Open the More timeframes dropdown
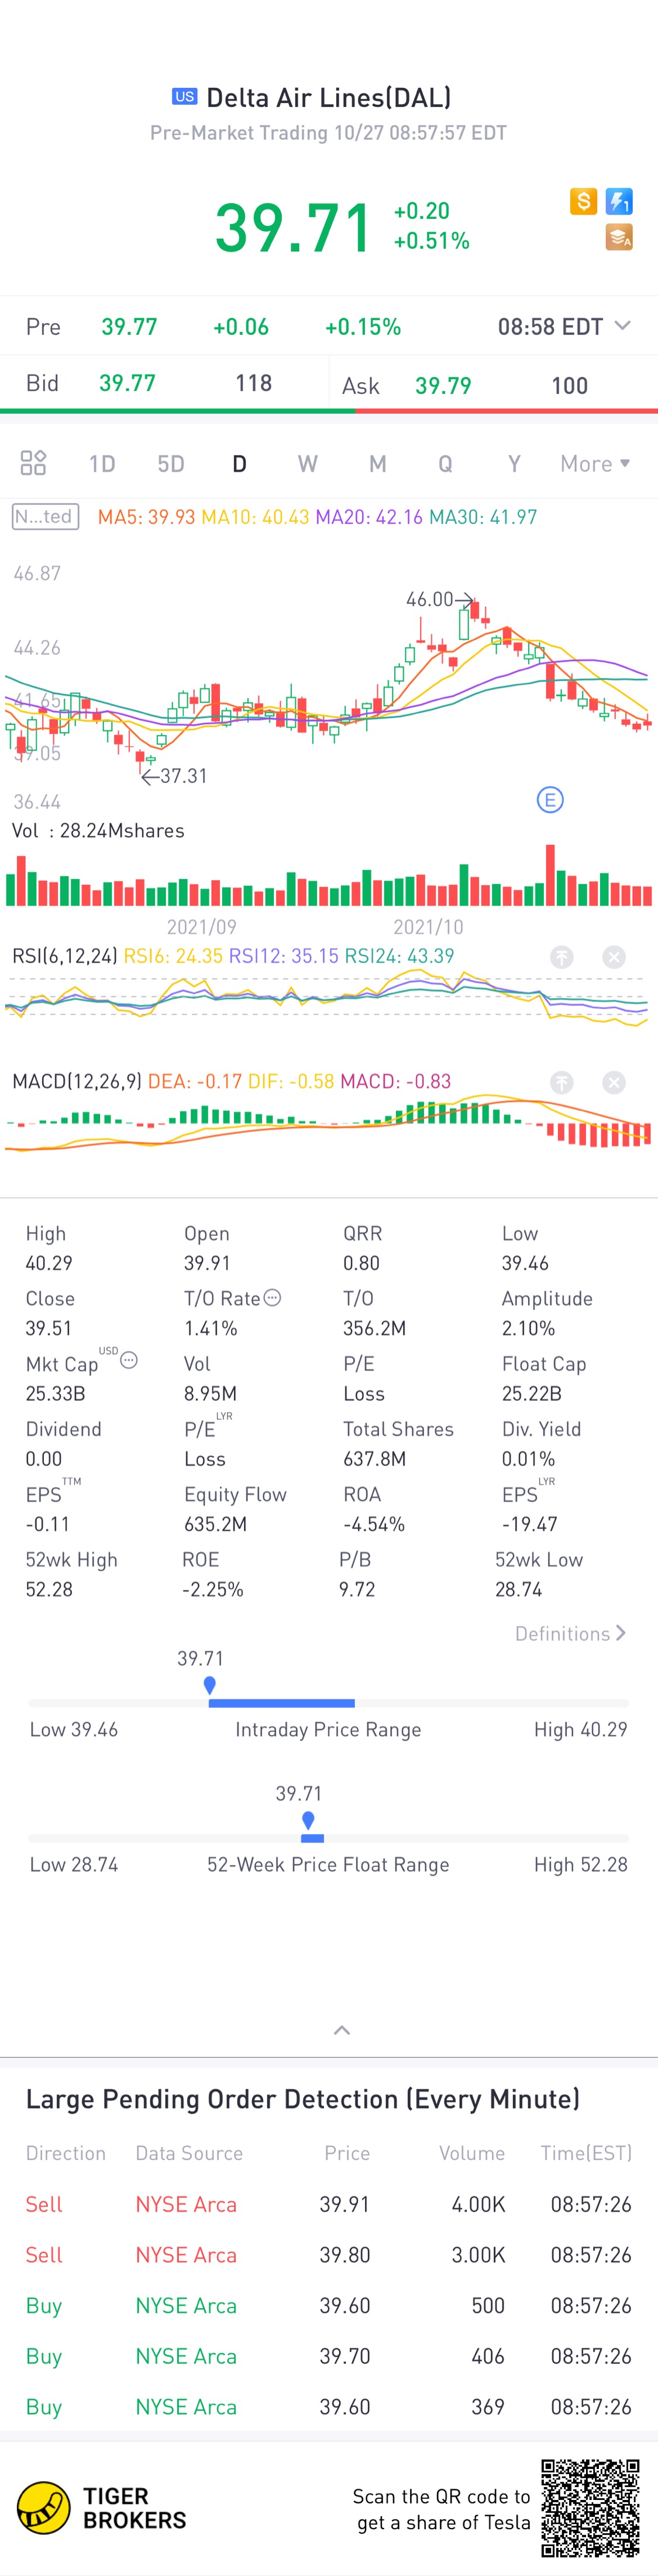This screenshot has width=658, height=2576. [x=595, y=463]
